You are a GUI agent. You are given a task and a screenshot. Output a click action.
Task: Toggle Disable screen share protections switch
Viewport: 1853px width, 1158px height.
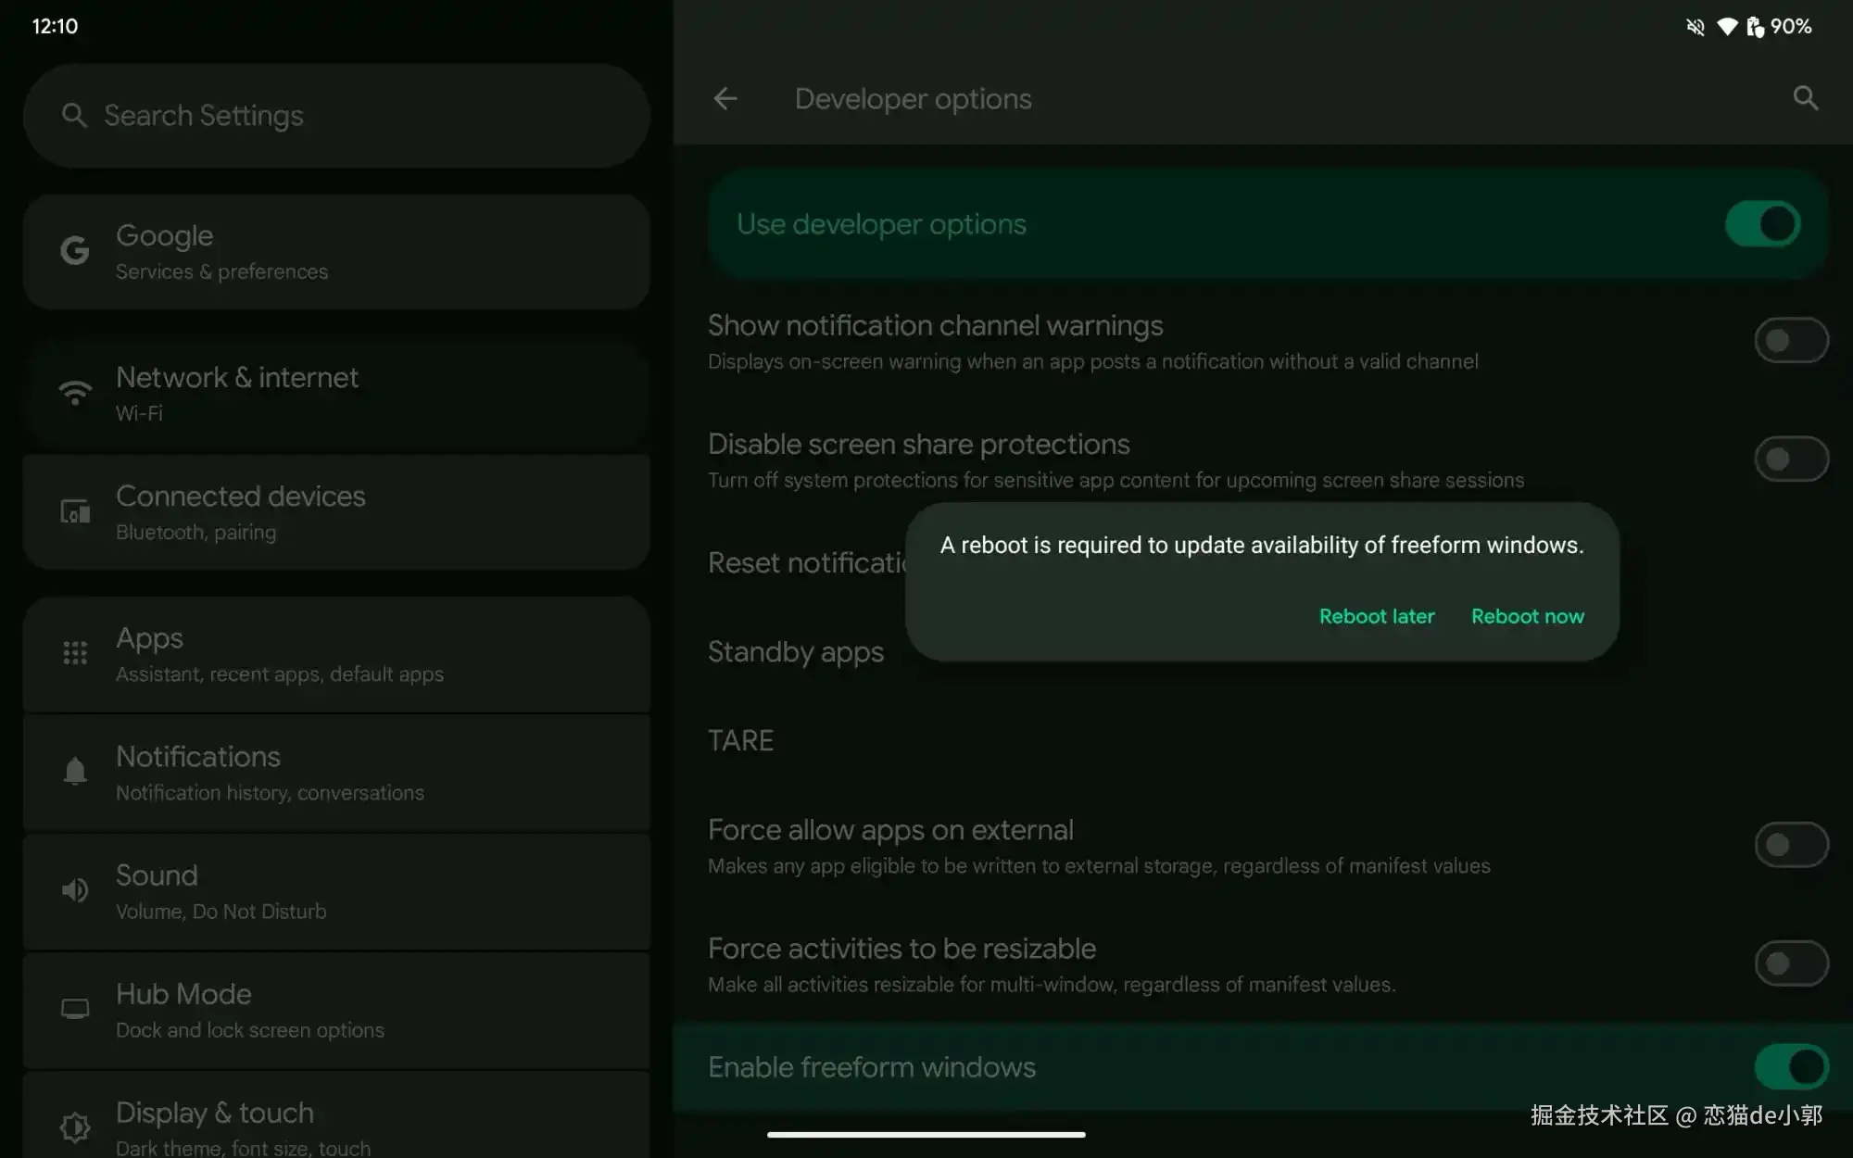pyautogui.click(x=1790, y=459)
